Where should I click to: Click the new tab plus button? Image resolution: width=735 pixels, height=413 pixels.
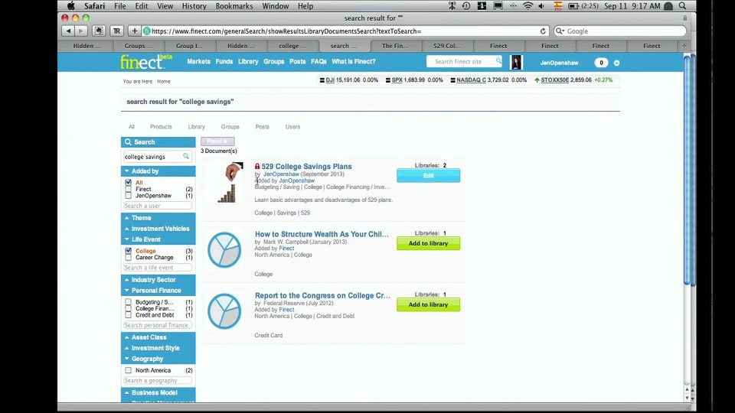[684, 46]
